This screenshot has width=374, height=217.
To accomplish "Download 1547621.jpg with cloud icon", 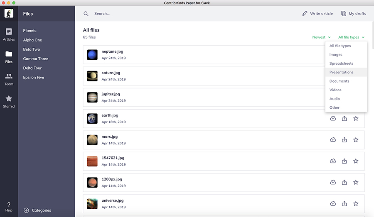I will click(333, 161).
